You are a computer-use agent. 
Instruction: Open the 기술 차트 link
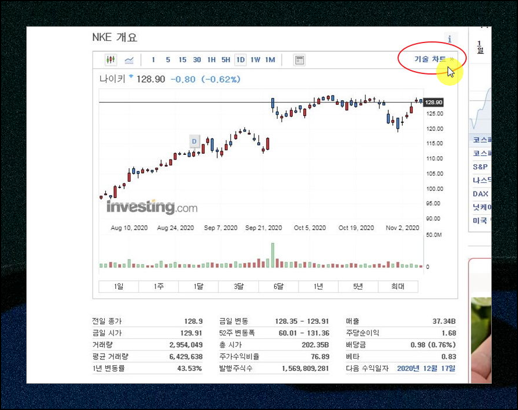[434, 59]
